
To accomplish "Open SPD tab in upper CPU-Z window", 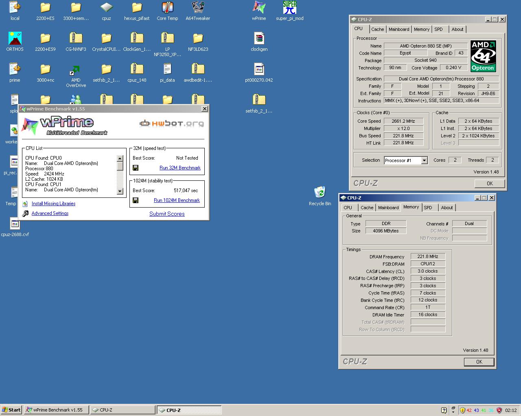I will (438, 29).
